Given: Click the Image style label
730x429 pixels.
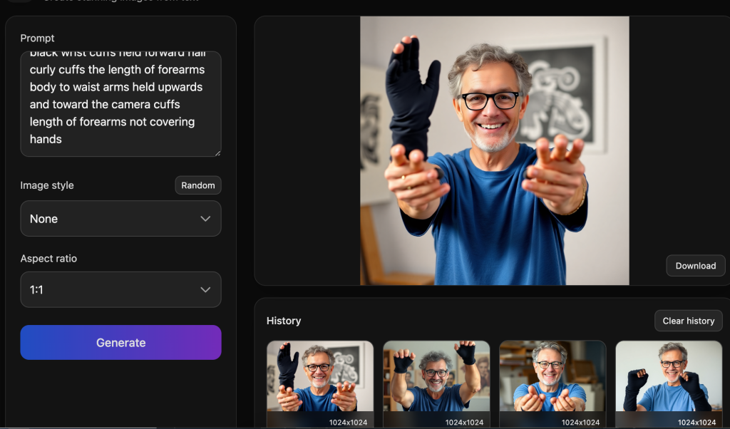Looking at the screenshot, I should 47,185.
